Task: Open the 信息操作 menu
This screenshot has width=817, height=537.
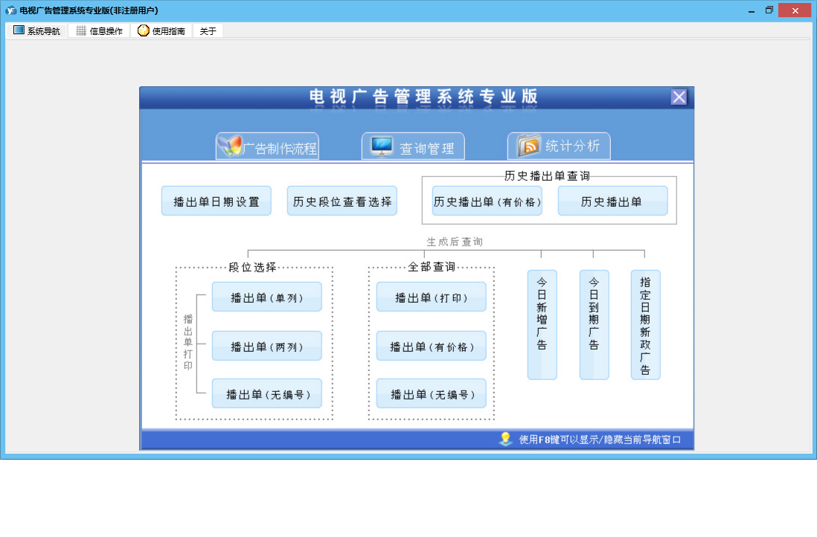Action: [99, 30]
